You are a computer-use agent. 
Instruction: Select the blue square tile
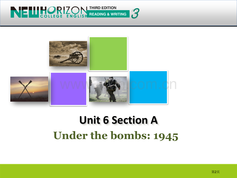tap(148, 87)
